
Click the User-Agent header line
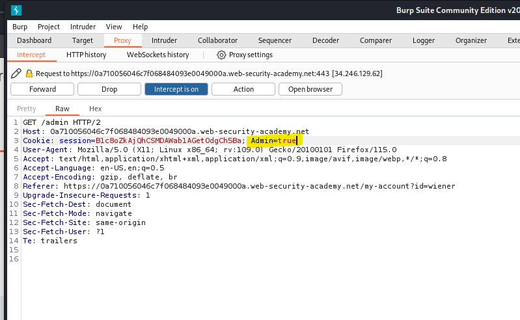pos(210,150)
